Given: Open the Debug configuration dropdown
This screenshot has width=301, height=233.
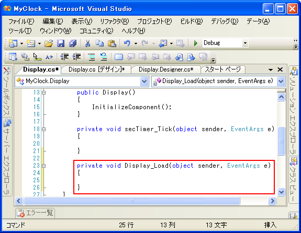Looking at the screenshot, I should (245, 43).
